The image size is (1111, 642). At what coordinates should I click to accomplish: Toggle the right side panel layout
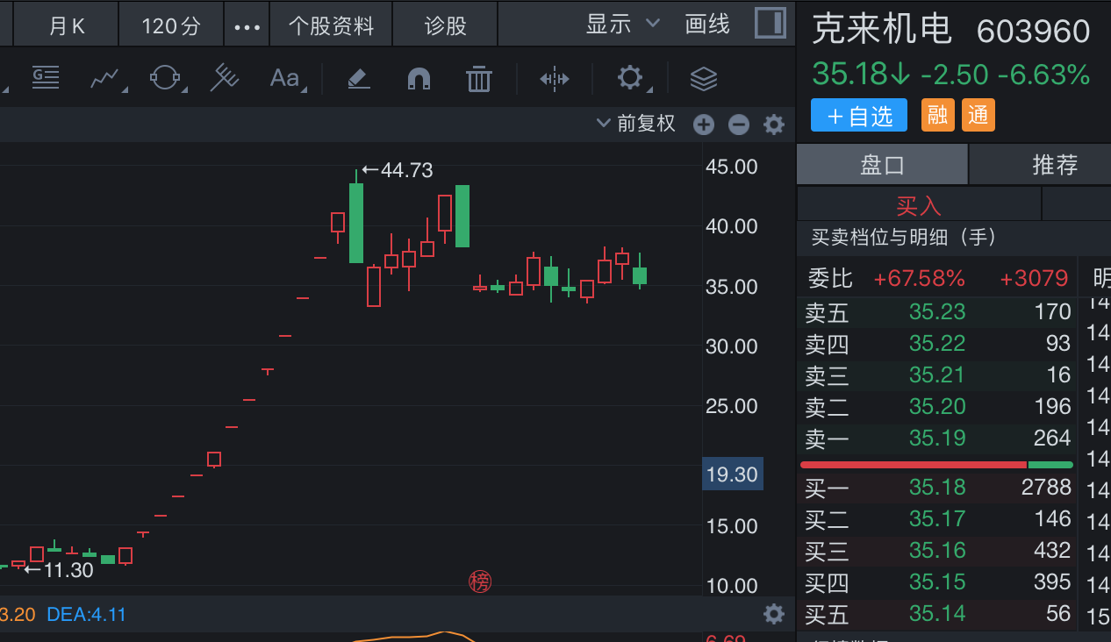pyautogui.click(x=771, y=24)
